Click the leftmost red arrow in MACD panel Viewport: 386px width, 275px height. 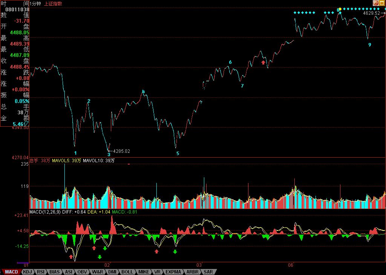[x=71, y=257]
